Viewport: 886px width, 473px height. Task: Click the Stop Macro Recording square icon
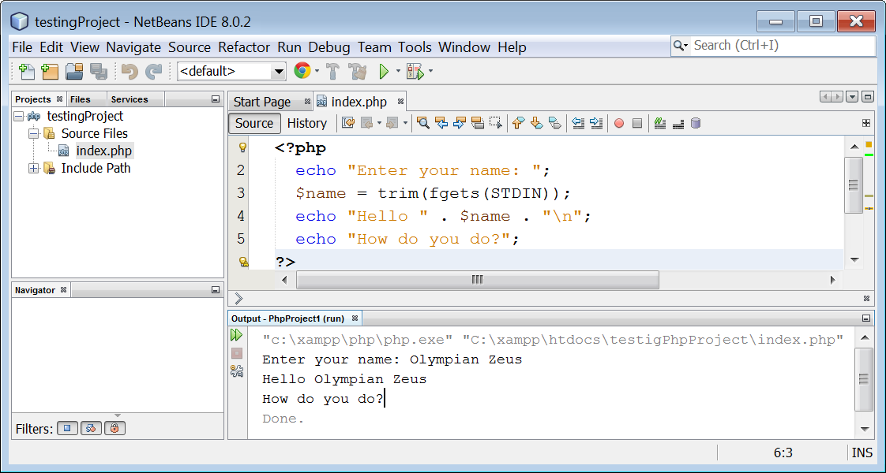point(636,123)
